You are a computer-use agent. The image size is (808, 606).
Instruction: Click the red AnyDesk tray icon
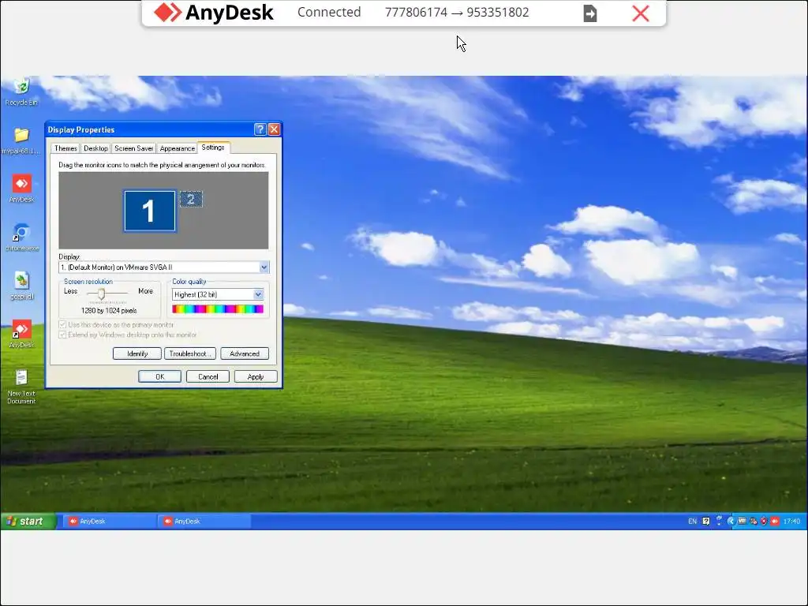[775, 522]
